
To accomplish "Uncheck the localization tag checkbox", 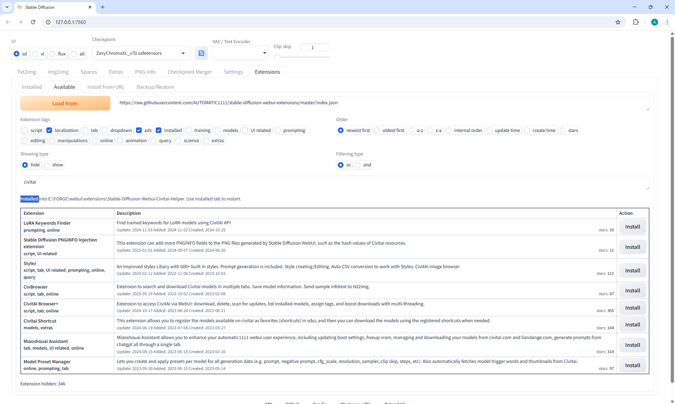I will [49, 130].
